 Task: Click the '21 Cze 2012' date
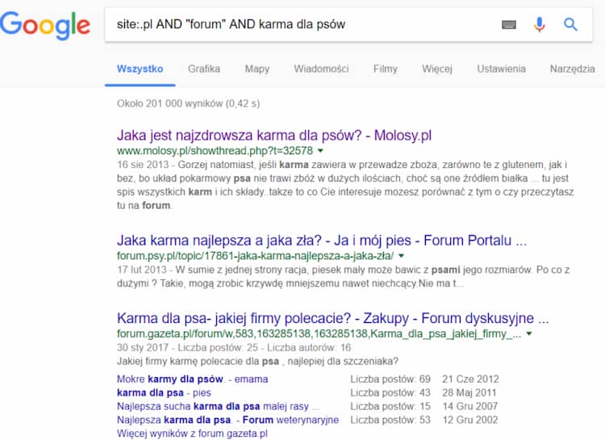click(x=471, y=379)
